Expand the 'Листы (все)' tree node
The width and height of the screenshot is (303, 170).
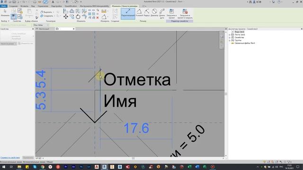click(230, 34)
